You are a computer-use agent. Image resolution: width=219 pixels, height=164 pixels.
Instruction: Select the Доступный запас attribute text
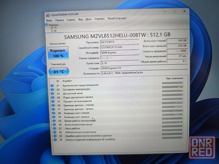pyautogui.click(x=73, y=93)
